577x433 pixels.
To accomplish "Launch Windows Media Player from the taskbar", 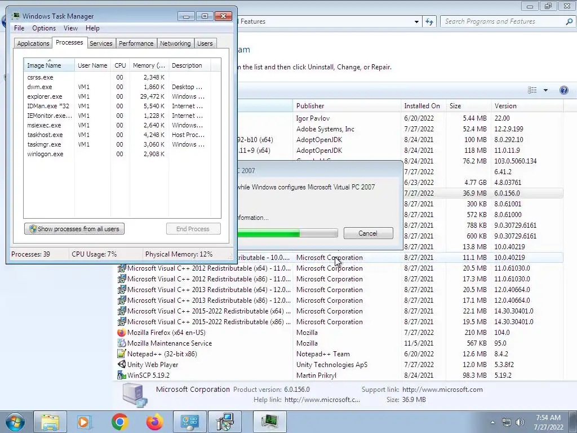I will 85,422.
